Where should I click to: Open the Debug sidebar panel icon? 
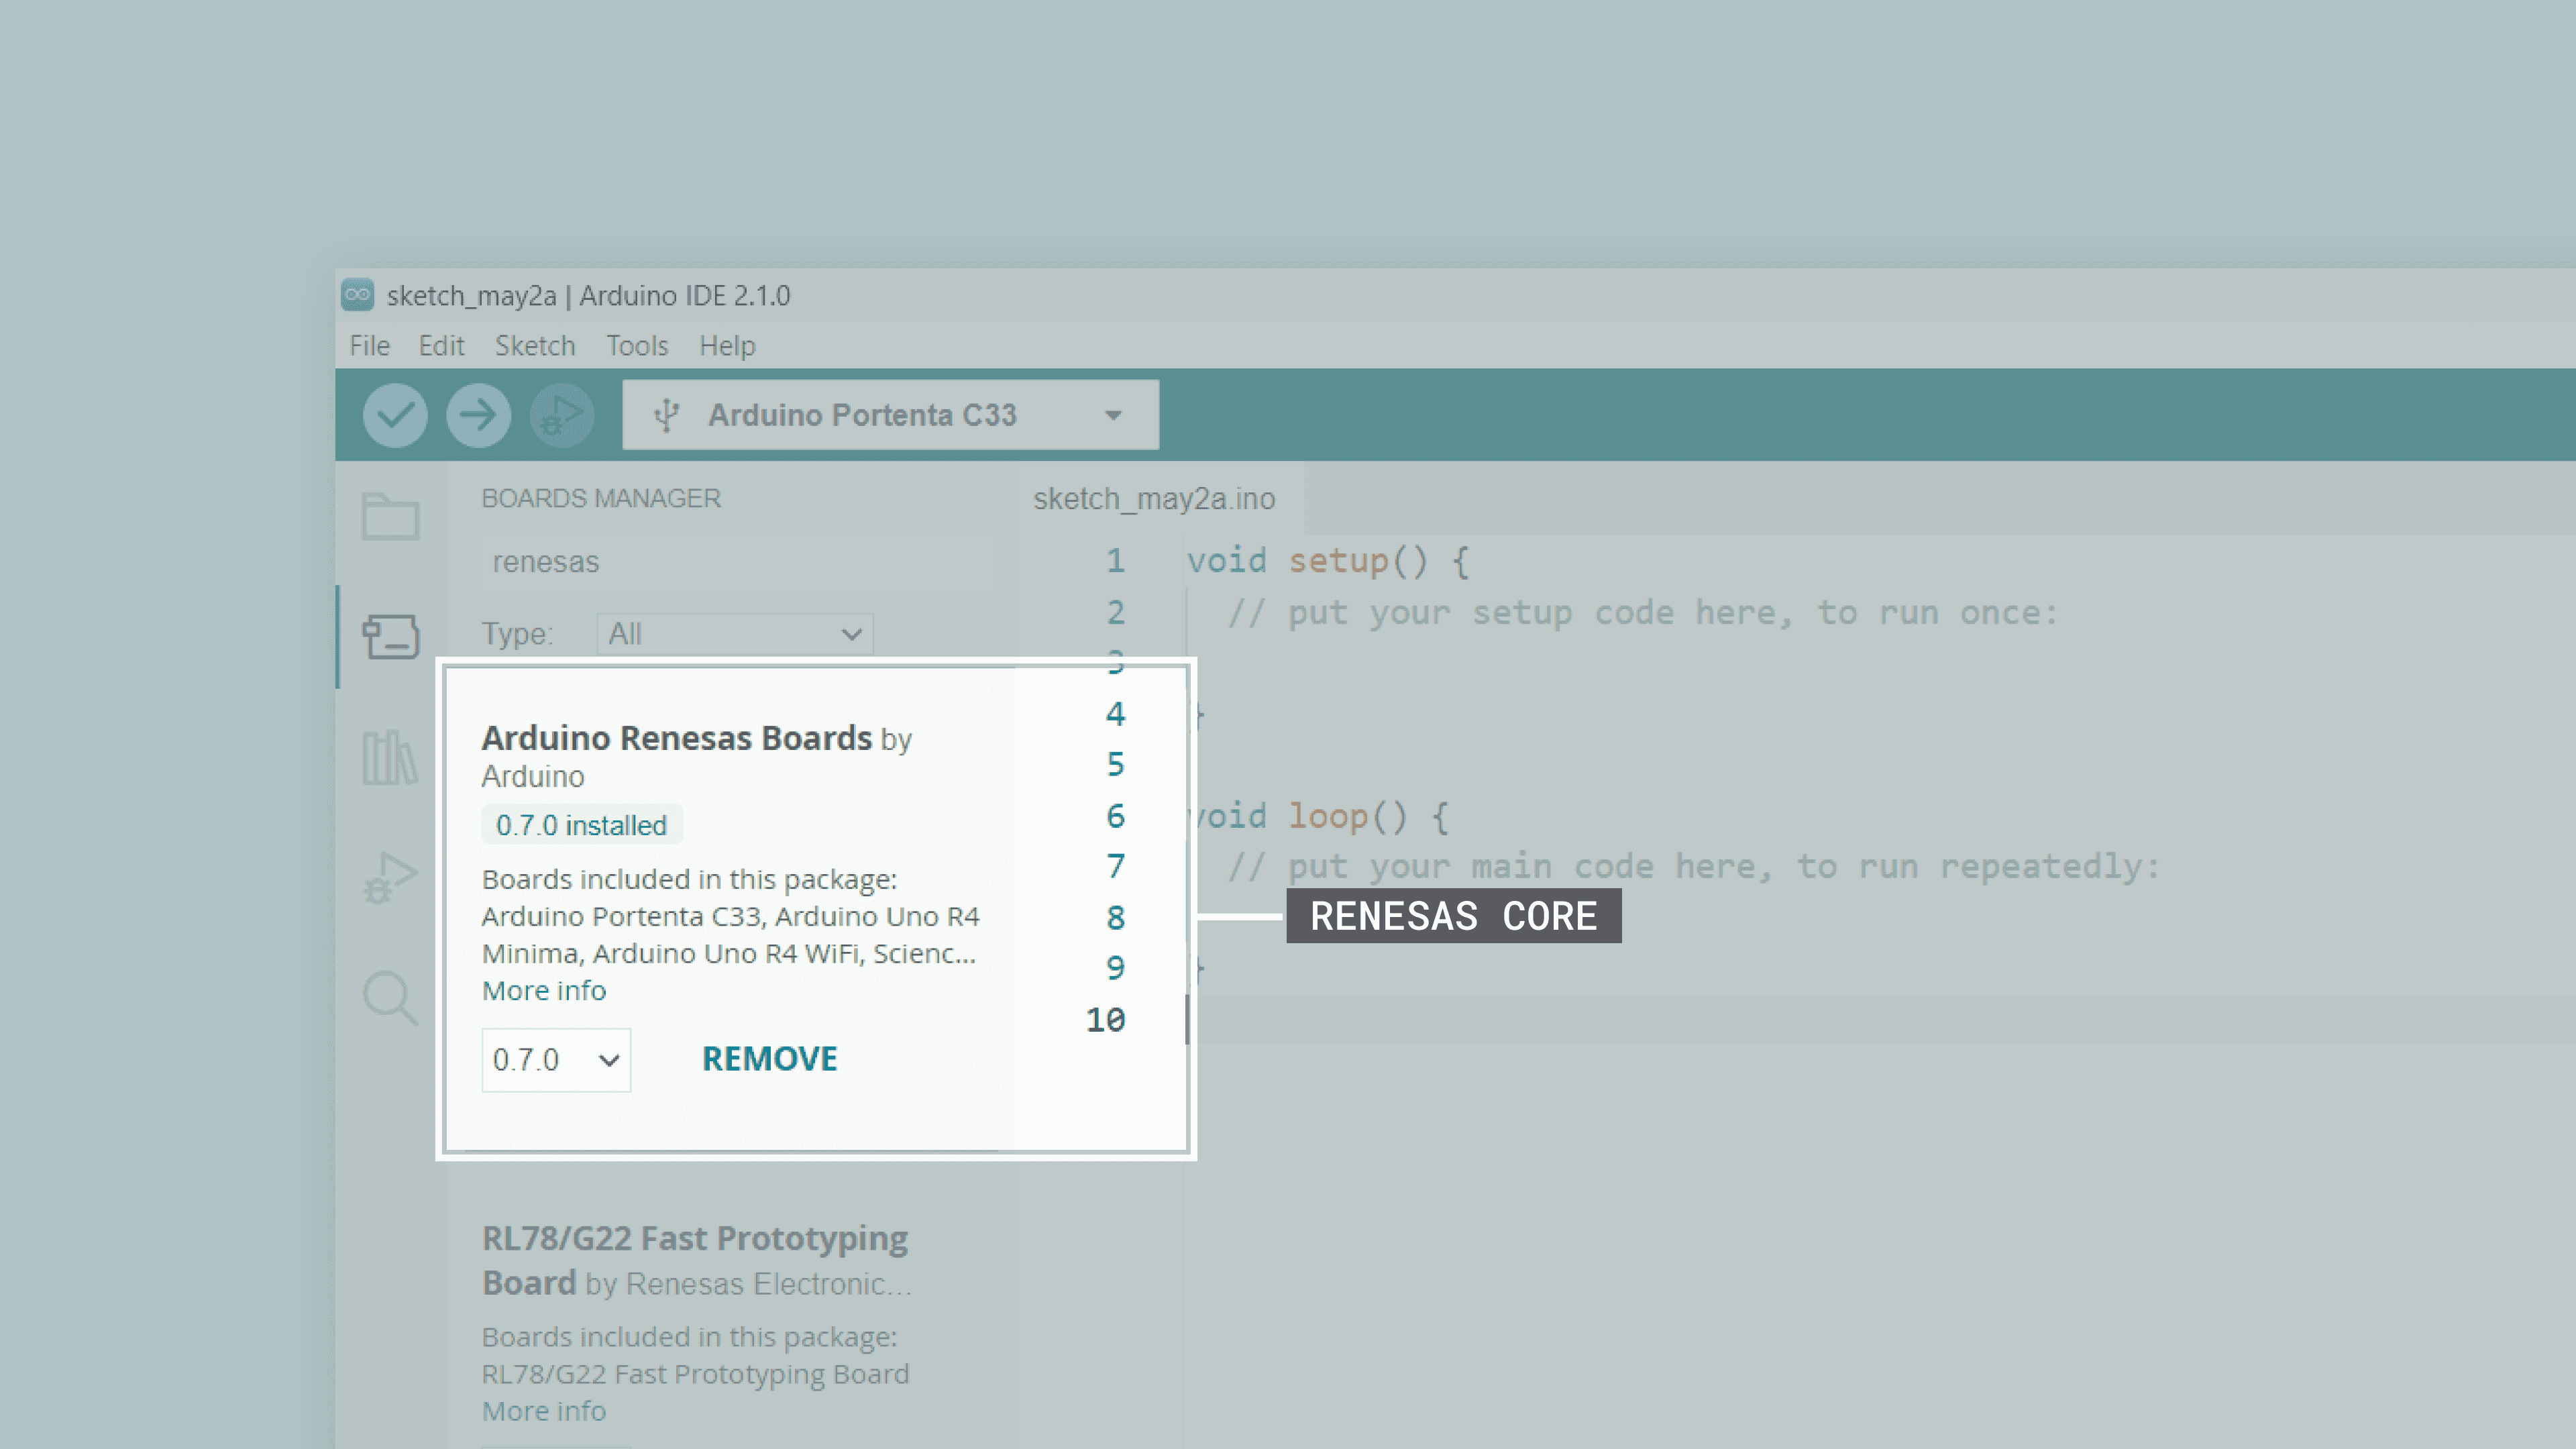pos(390,877)
